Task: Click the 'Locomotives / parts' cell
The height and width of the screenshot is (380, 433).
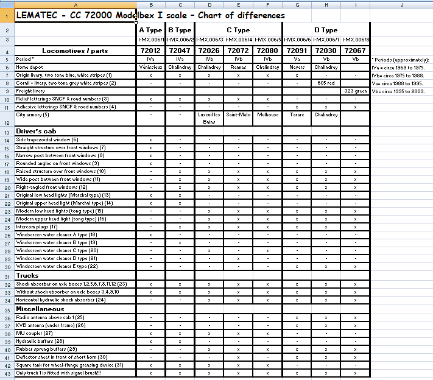Action: pos(75,51)
